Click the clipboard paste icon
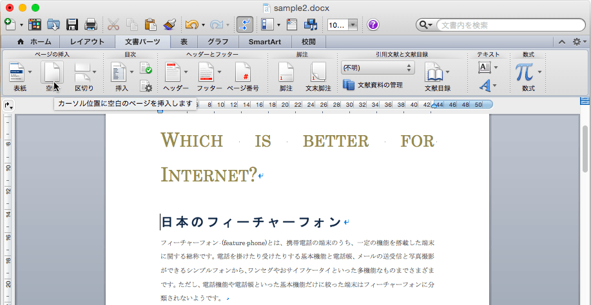Viewport: 591px width, 305px height. coord(151,25)
